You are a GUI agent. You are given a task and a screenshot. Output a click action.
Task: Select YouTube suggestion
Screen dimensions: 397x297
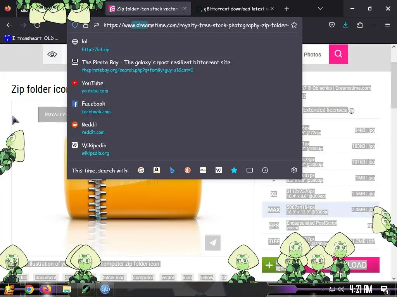click(185, 87)
